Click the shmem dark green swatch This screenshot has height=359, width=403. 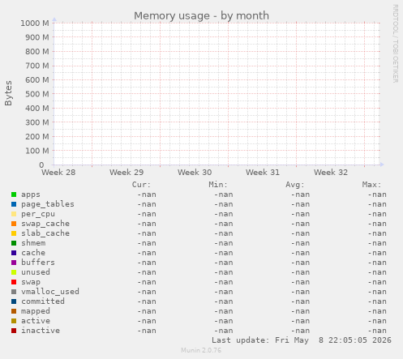tap(14, 243)
